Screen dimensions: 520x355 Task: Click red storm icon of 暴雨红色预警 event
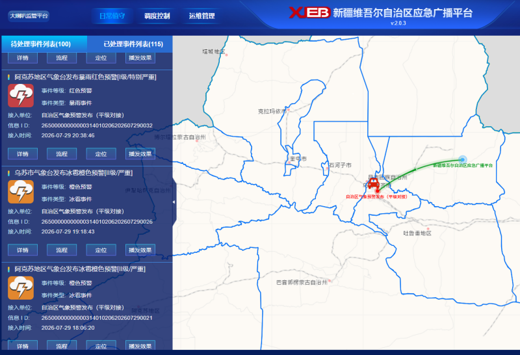(21, 96)
